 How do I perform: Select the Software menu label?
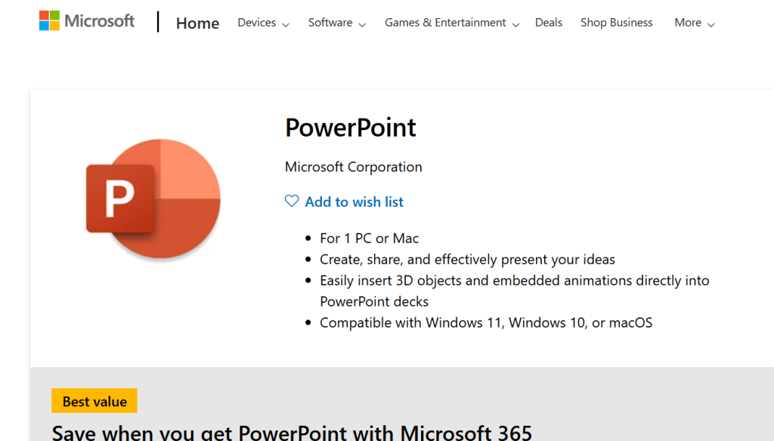[x=331, y=23]
